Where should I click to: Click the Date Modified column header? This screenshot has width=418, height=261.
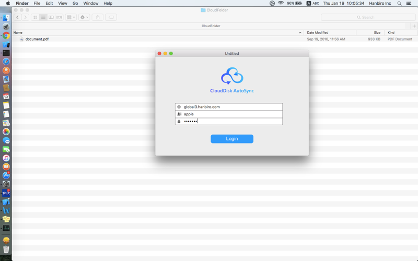click(318, 32)
